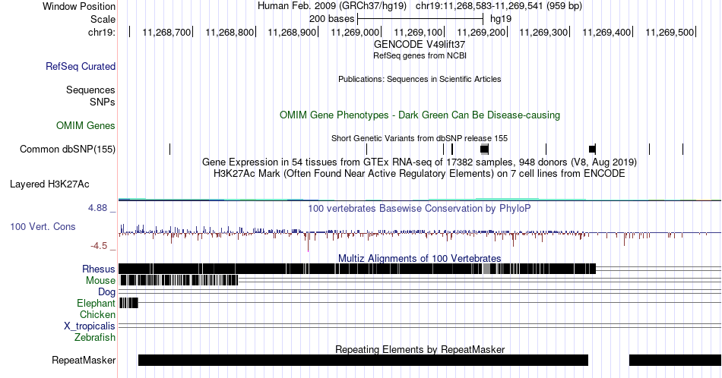Select the H3K27Ac Mark ENCODE track title
This screenshot has width=722, height=378.
point(420,173)
